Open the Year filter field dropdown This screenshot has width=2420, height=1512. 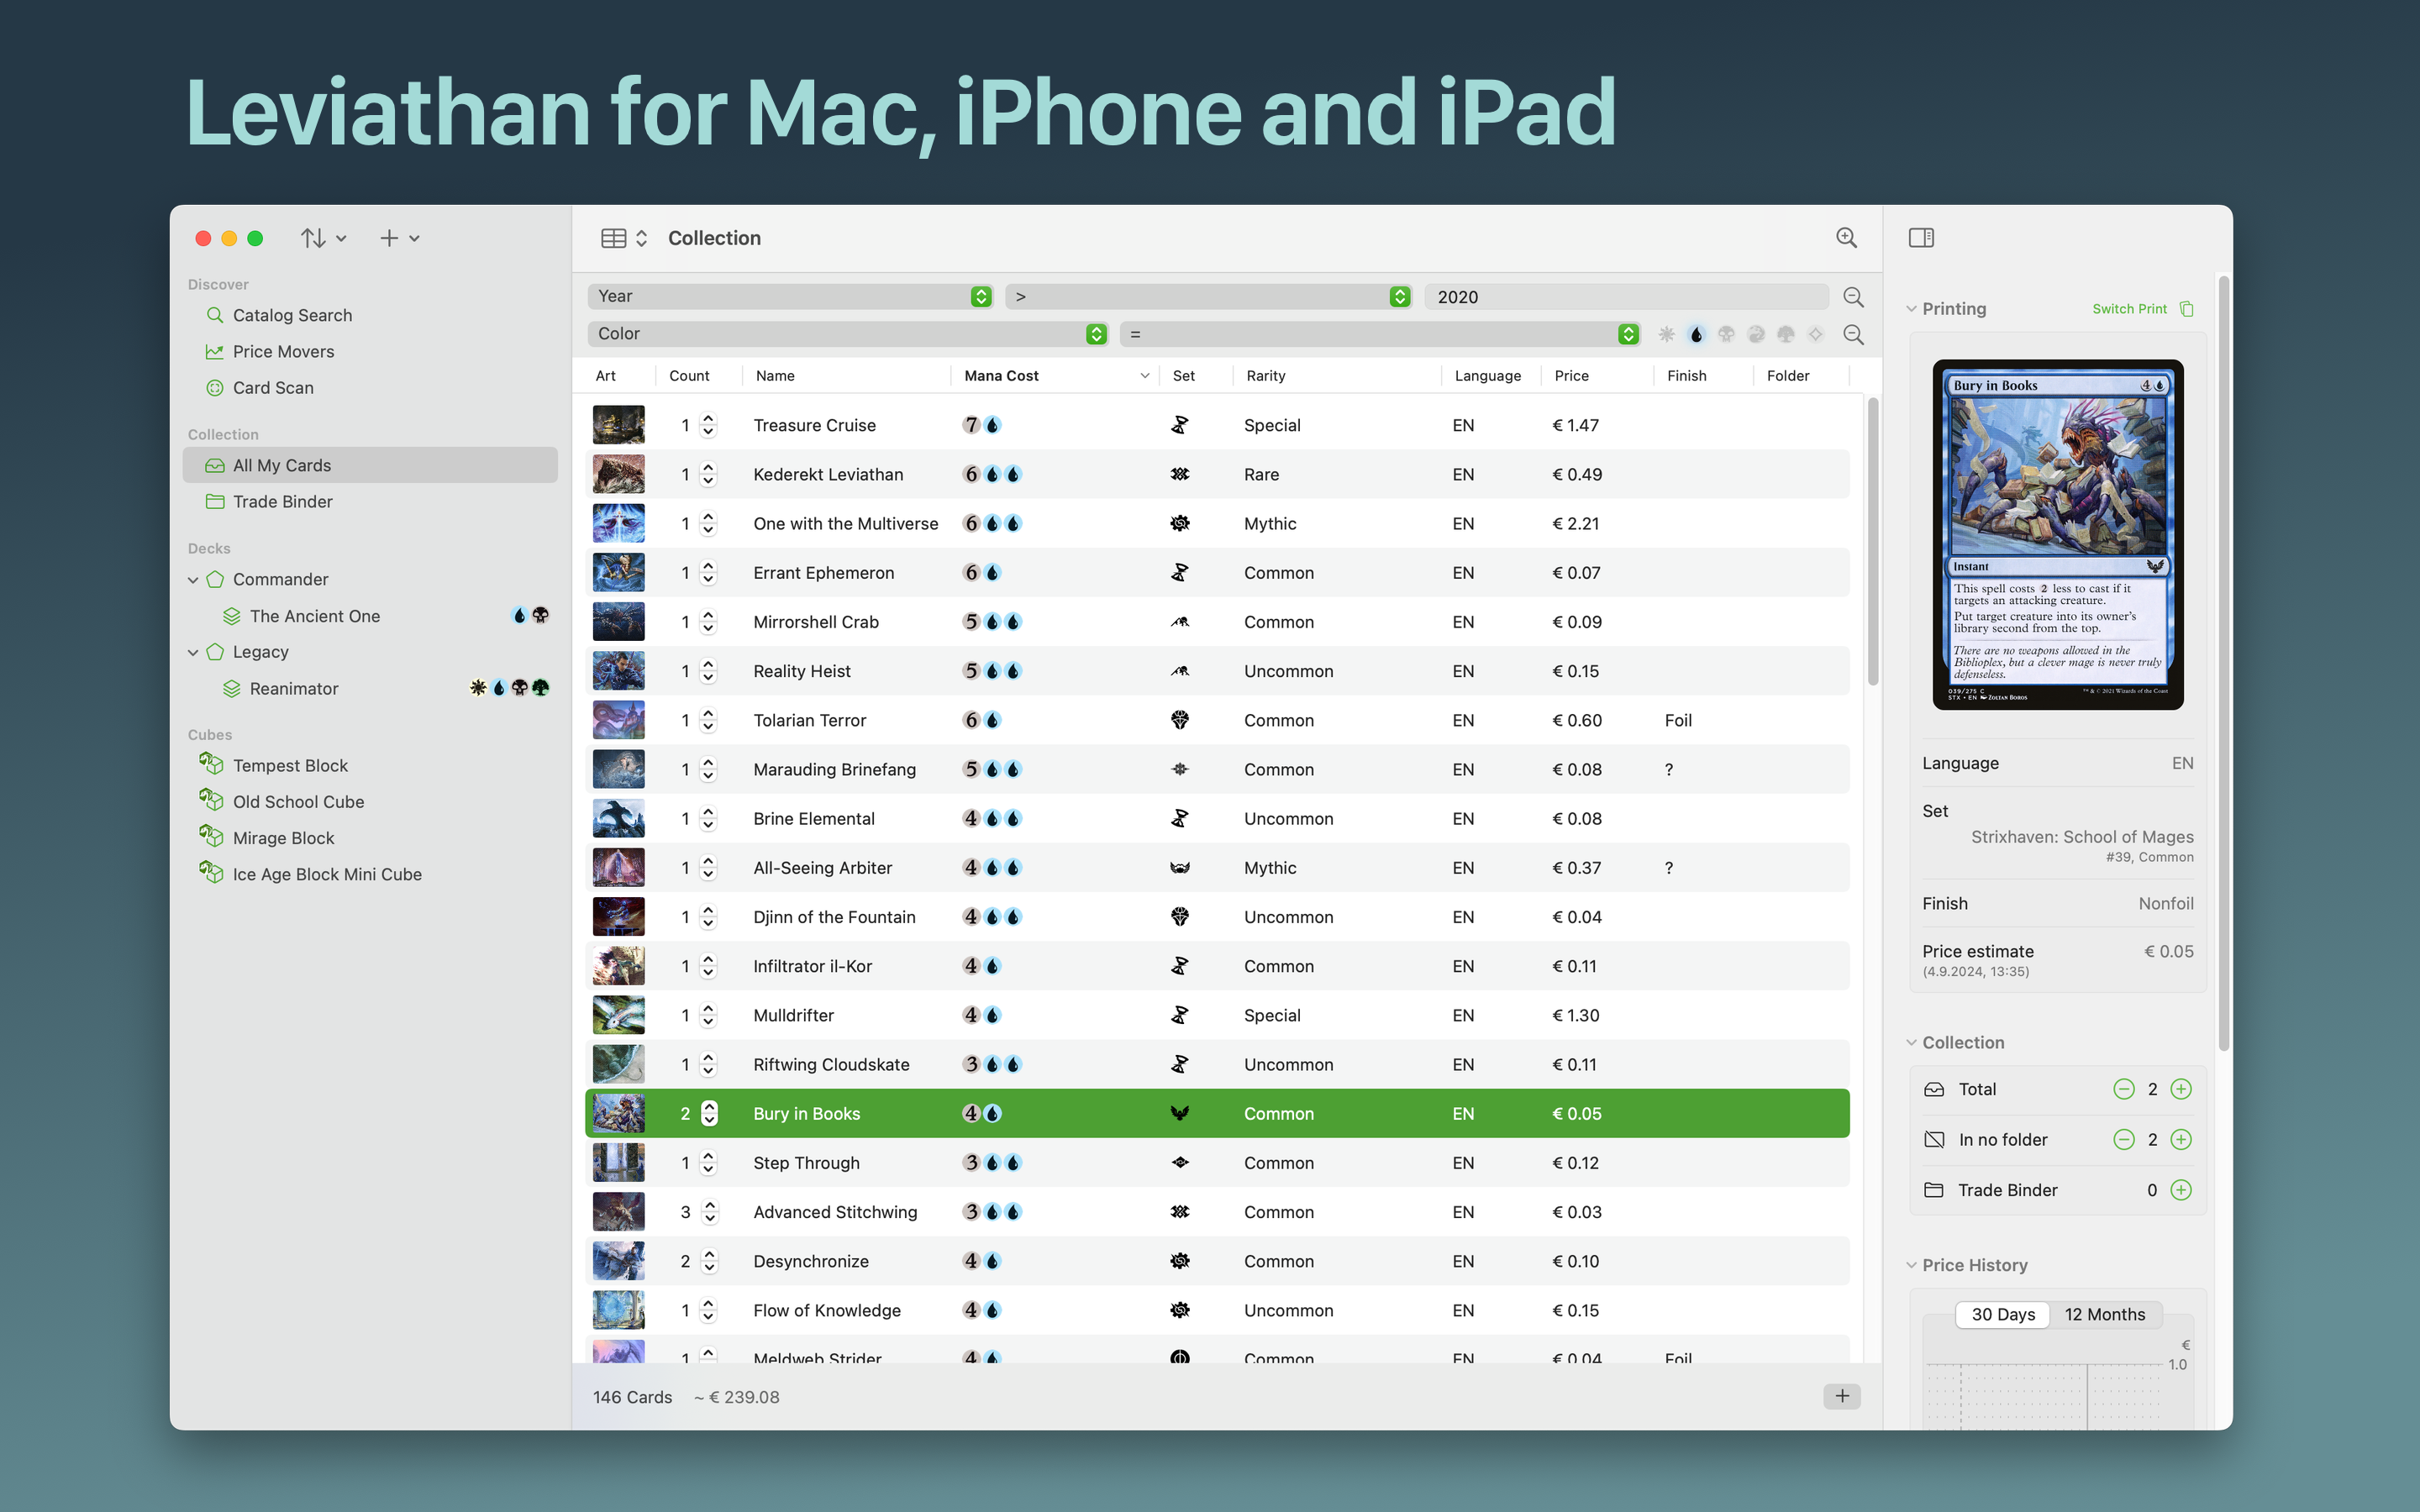(x=790, y=296)
